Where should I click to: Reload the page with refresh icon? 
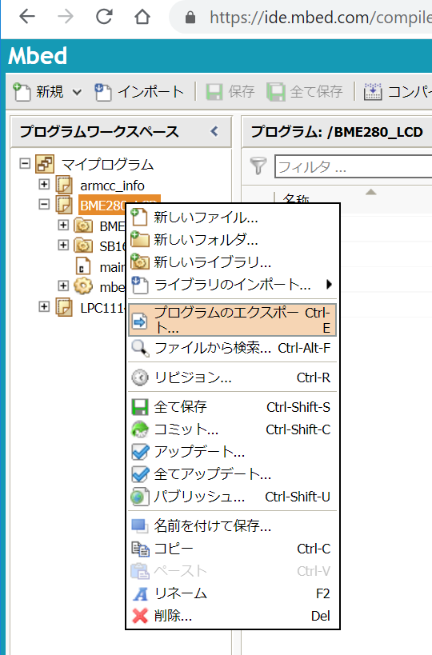(104, 17)
